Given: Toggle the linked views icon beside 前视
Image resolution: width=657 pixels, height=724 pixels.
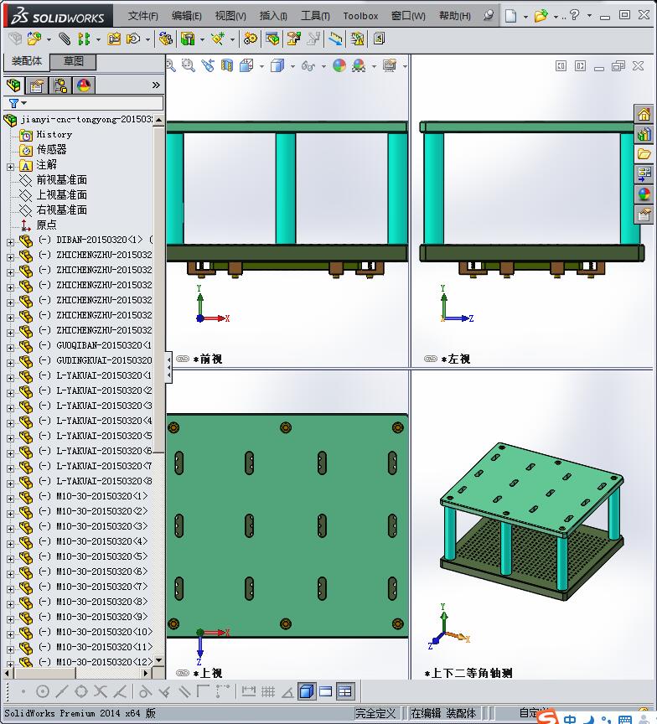Looking at the screenshot, I should click(x=183, y=359).
